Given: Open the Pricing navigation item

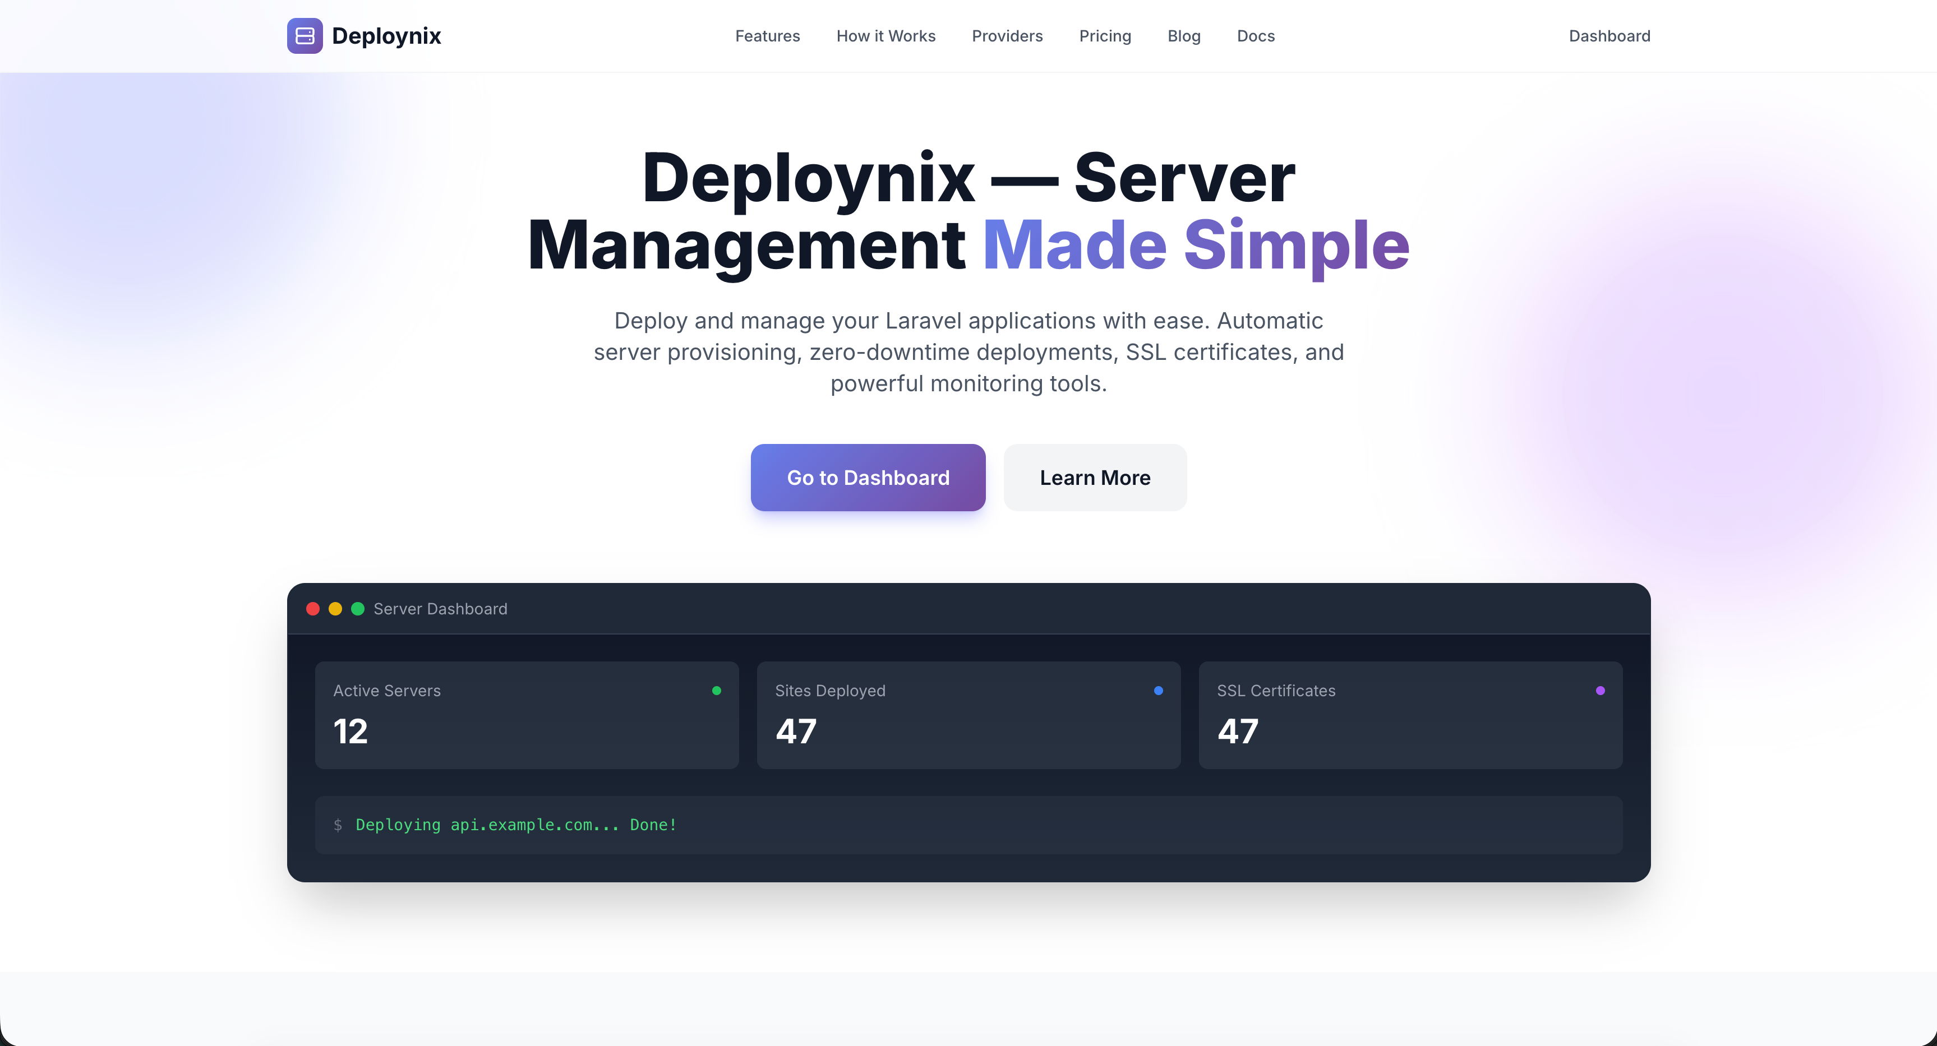Looking at the screenshot, I should pyautogui.click(x=1105, y=35).
